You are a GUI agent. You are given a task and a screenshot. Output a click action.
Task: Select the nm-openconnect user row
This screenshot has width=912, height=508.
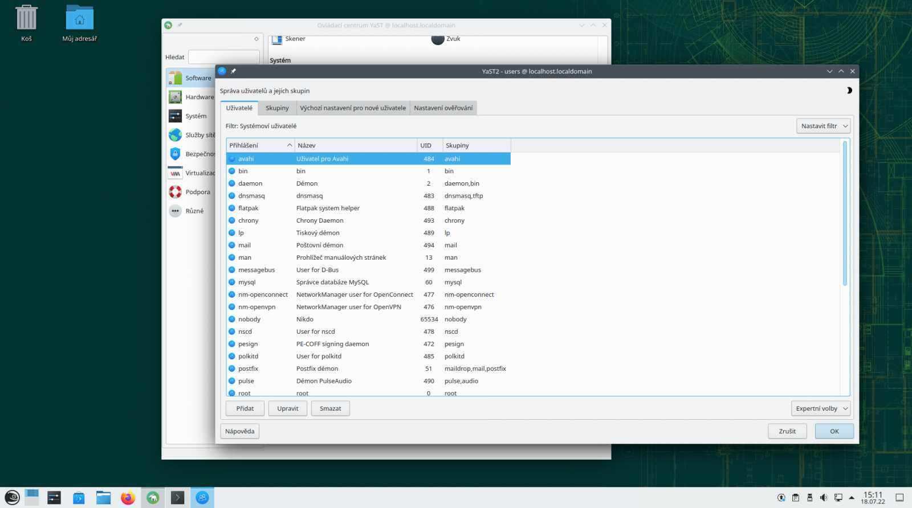pos(368,294)
